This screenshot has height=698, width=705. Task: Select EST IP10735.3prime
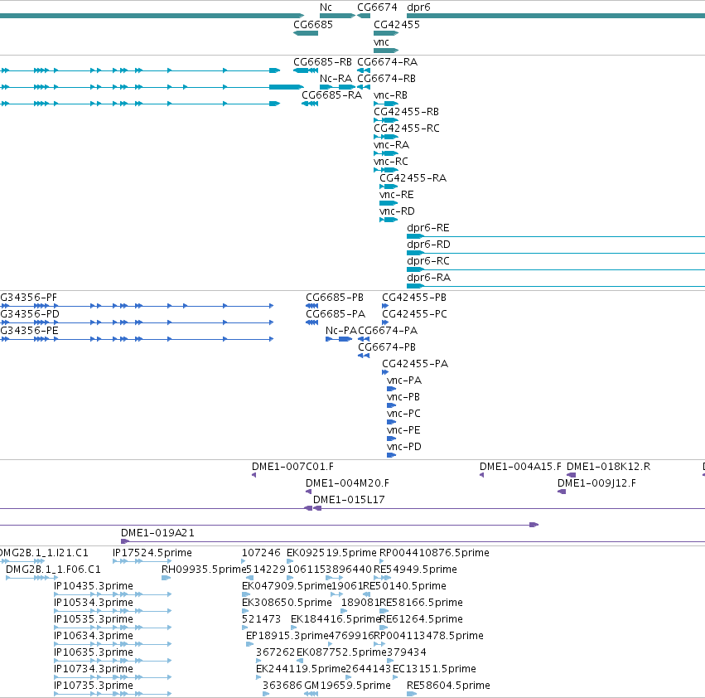[93, 686]
